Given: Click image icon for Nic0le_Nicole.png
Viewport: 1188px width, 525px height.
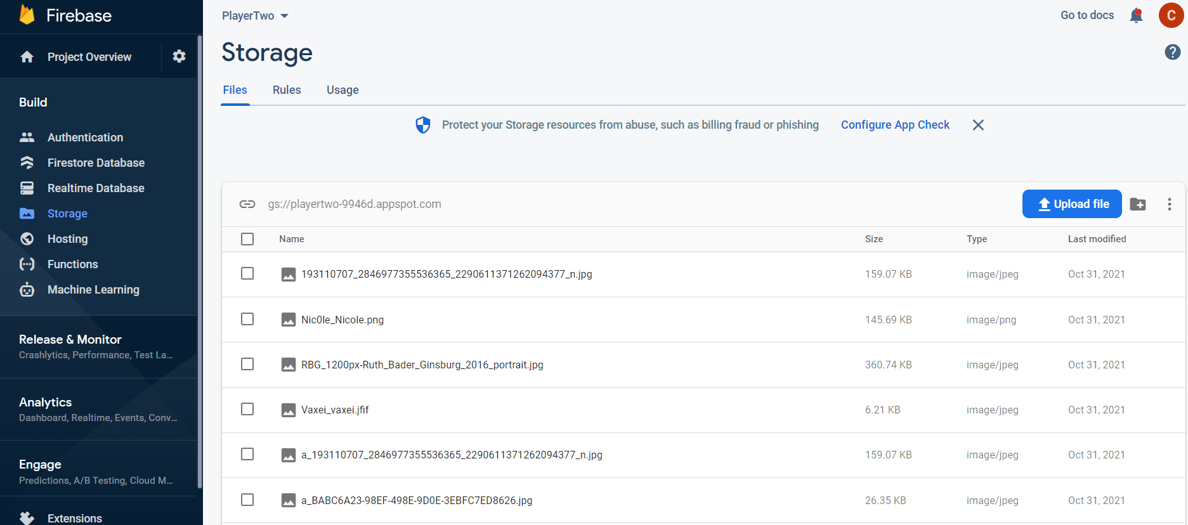Looking at the screenshot, I should coord(289,320).
